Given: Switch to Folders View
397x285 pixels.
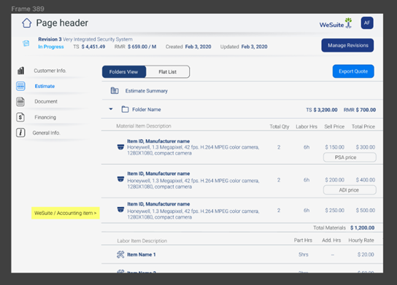Looking at the screenshot, I should 124,72.
